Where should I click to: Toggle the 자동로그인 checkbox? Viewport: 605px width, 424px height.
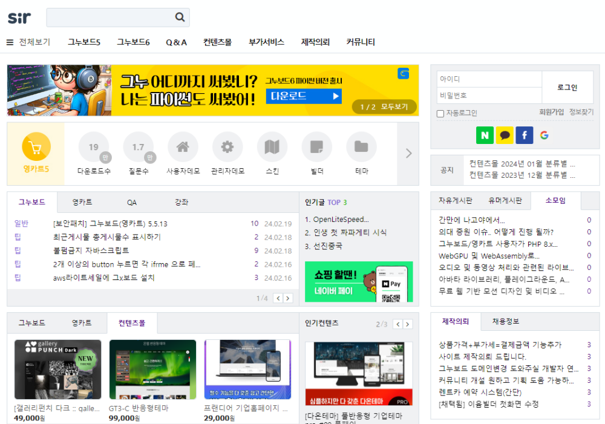pyautogui.click(x=440, y=114)
